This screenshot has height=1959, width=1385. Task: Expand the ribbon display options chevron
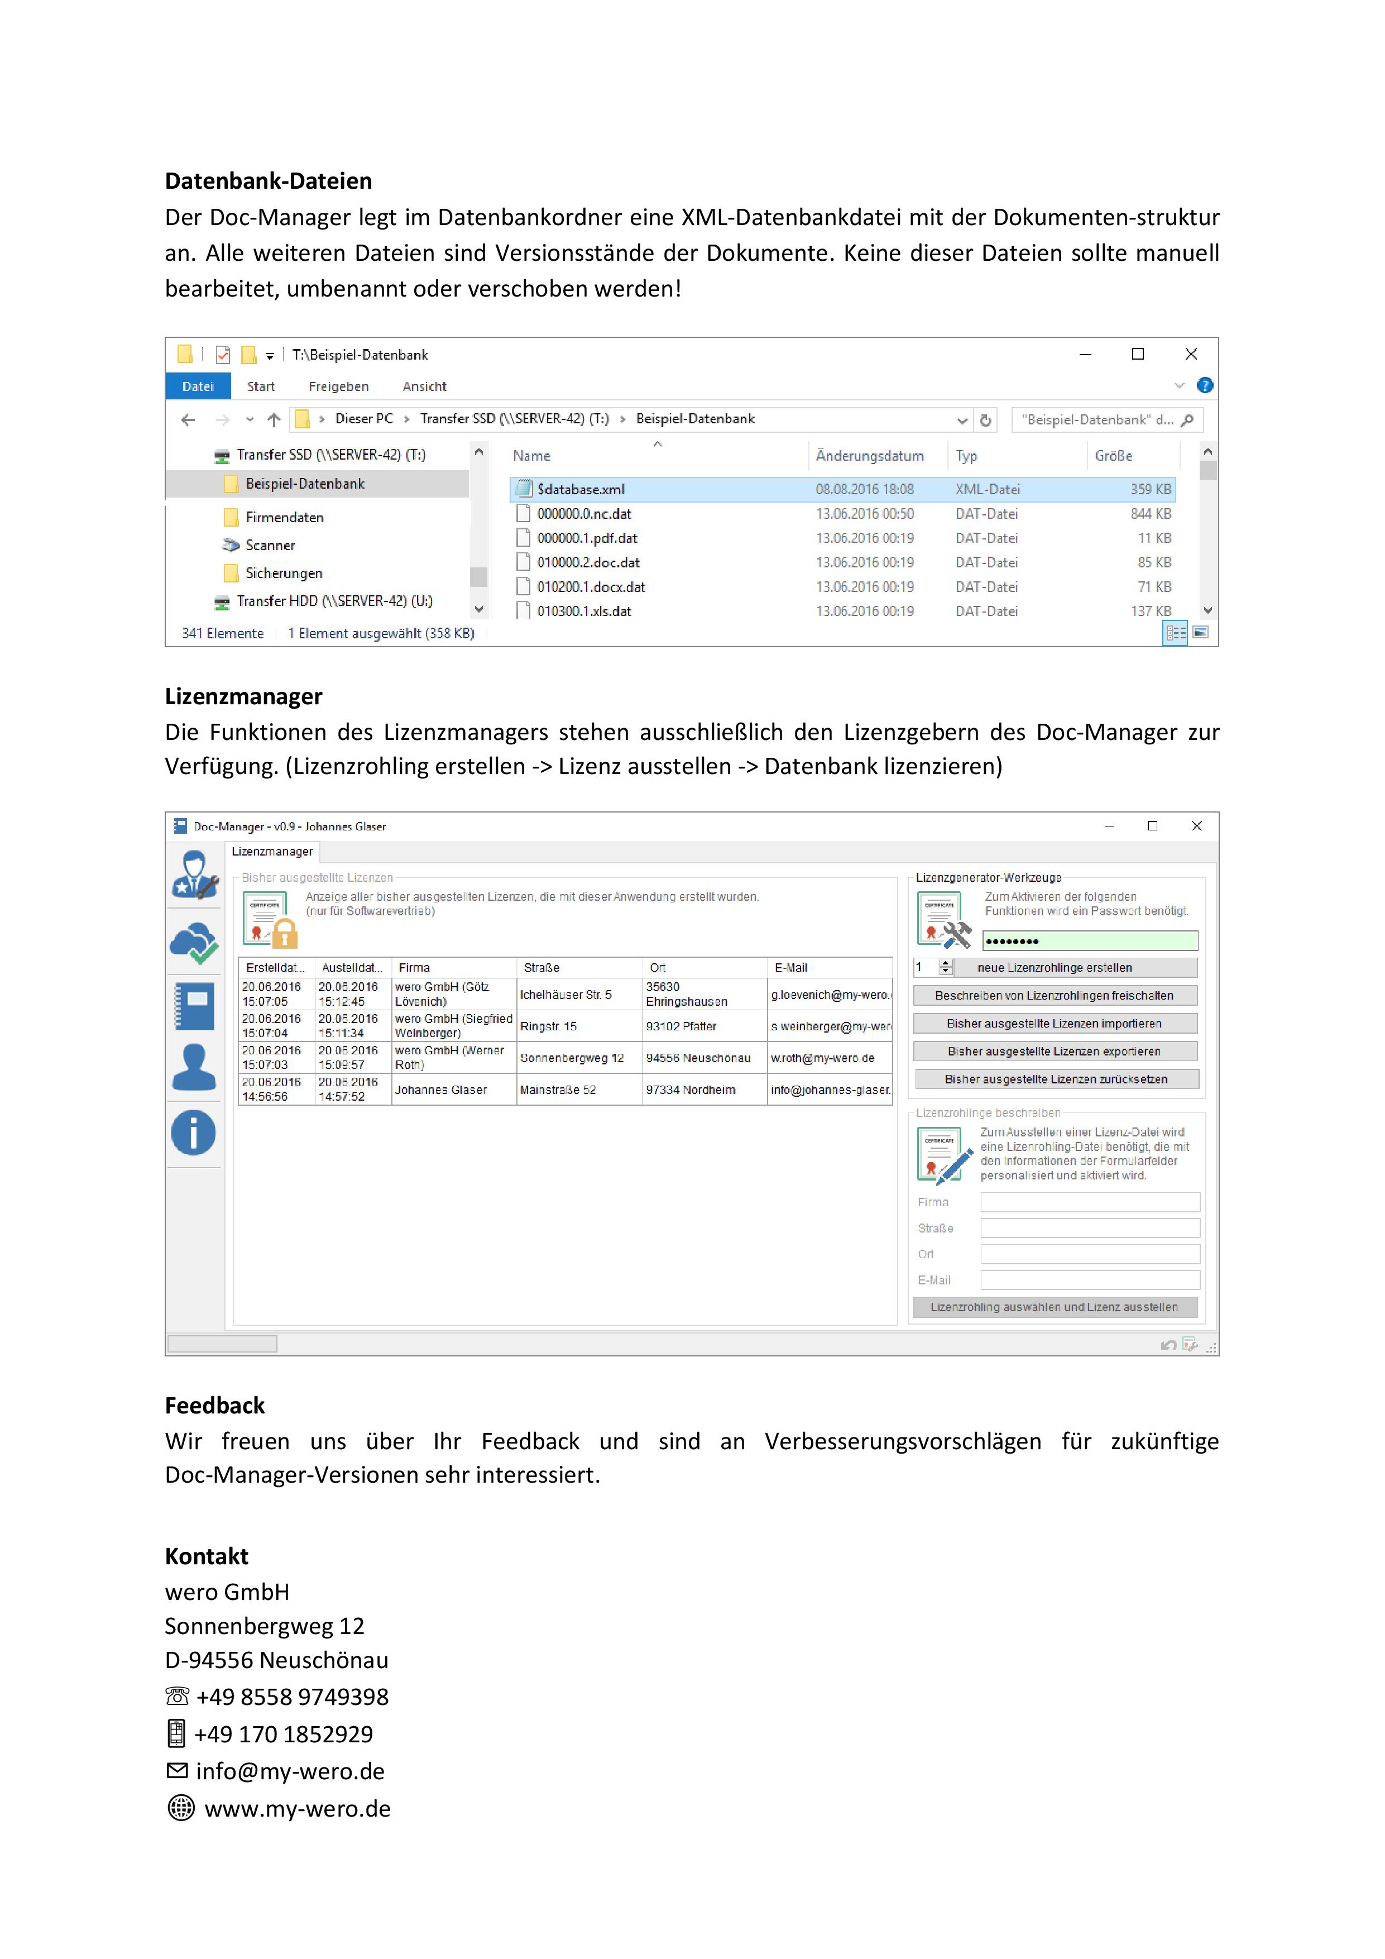[1180, 386]
